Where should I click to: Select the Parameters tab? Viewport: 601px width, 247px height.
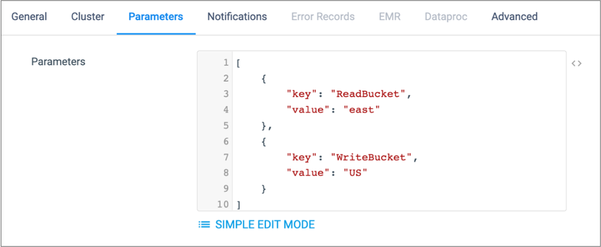click(x=156, y=17)
